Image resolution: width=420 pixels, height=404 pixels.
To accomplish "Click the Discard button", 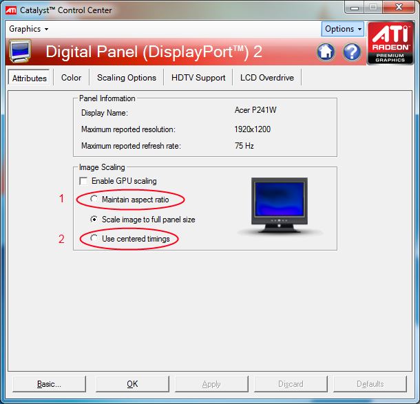I will (291, 384).
